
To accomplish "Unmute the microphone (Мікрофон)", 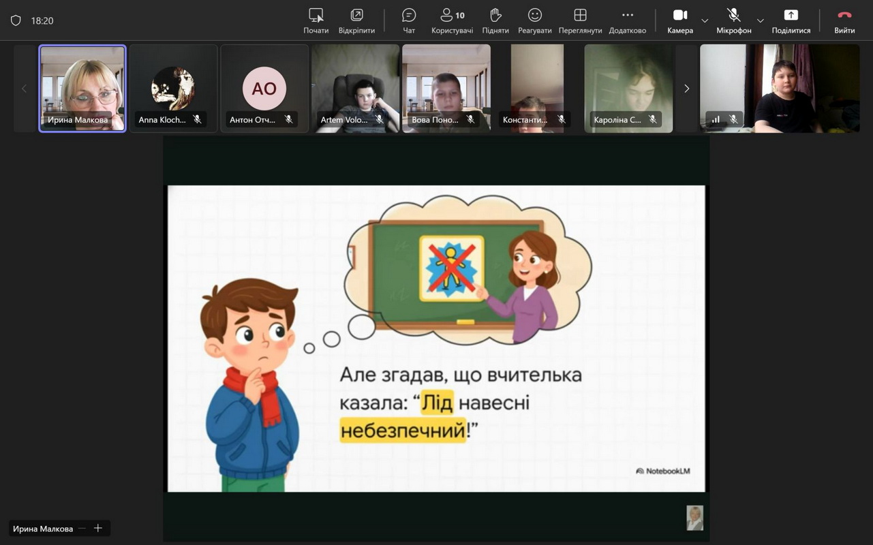I will click(x=733, y=20).
